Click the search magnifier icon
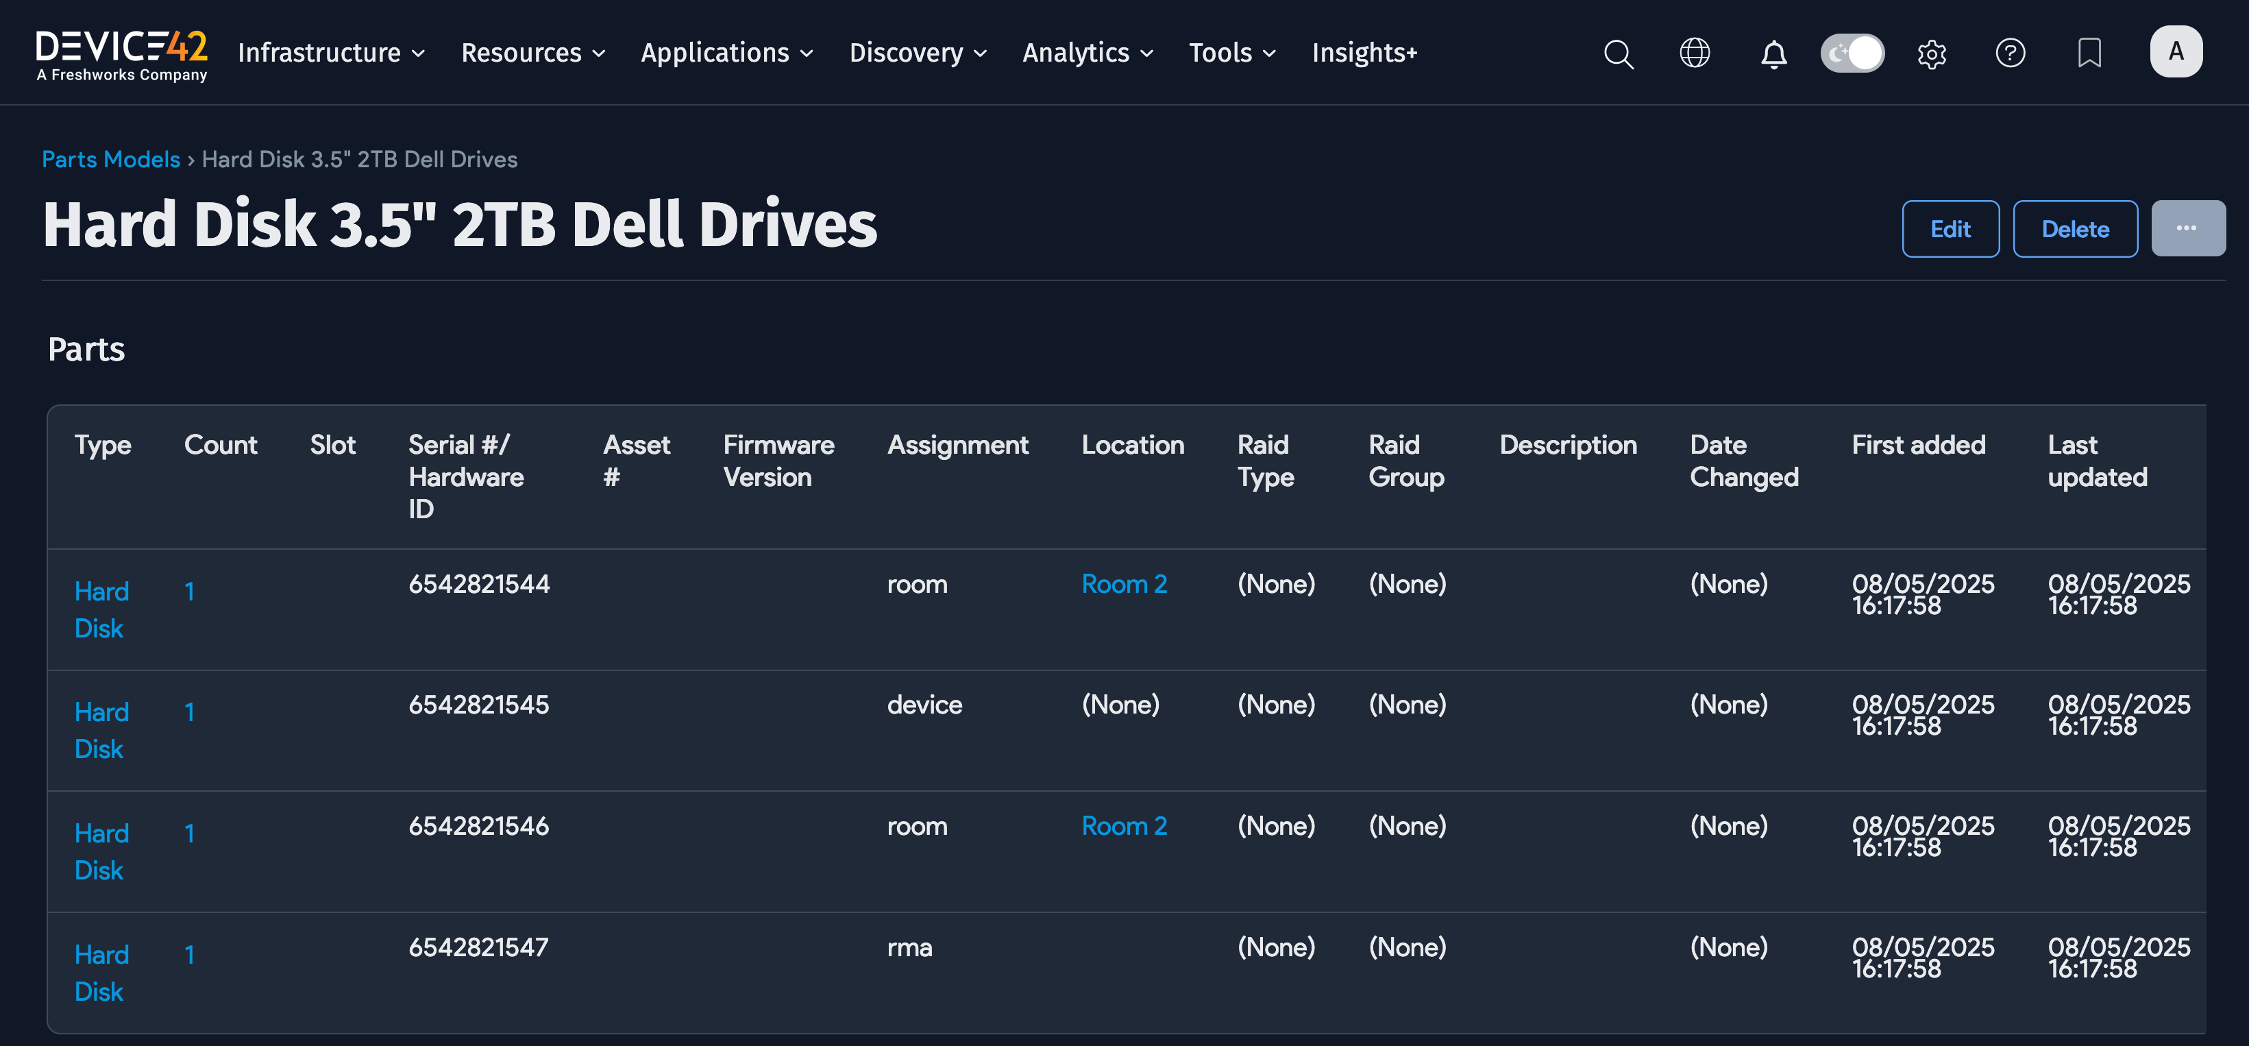Viewport: 2249px width, 1046px height. 1618,53
